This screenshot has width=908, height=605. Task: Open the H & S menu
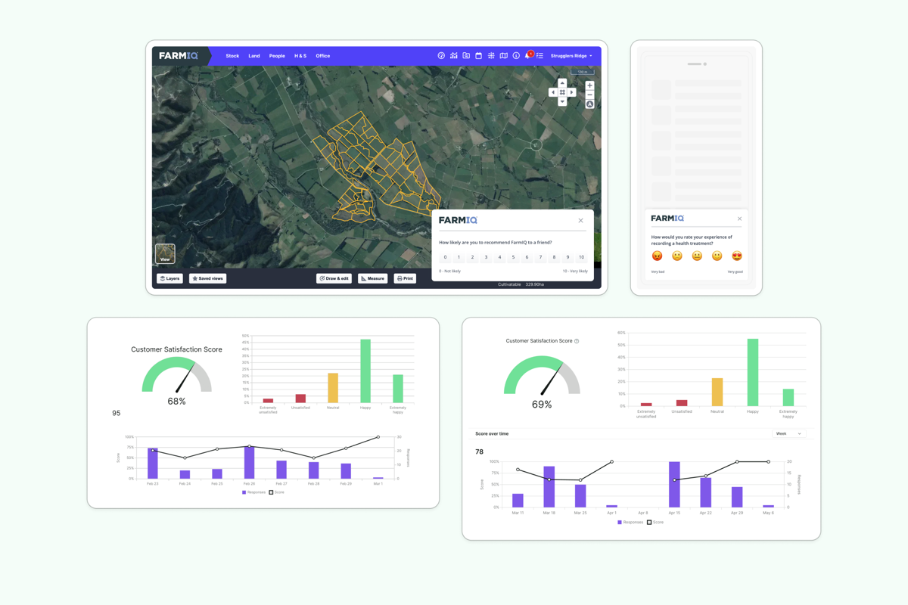(300, 56)
